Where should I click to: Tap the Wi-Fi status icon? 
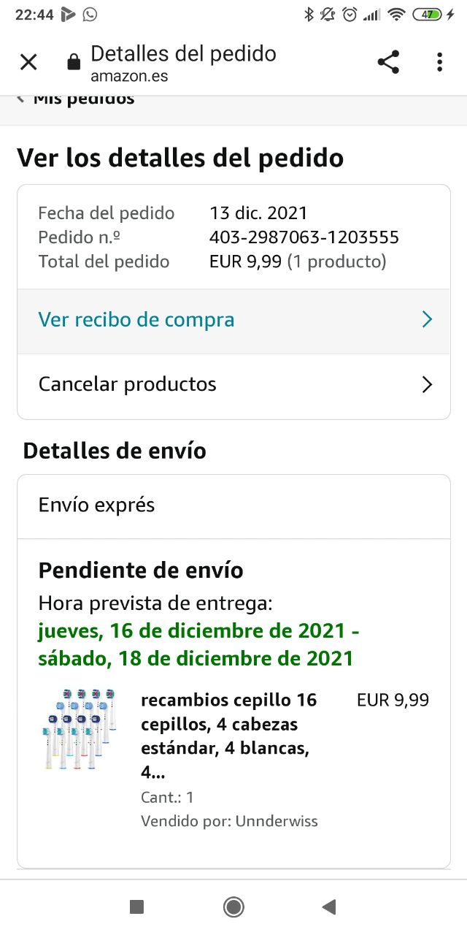[x=396, y=15]
